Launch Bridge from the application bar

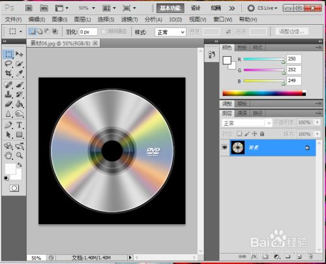click(29, 8)
